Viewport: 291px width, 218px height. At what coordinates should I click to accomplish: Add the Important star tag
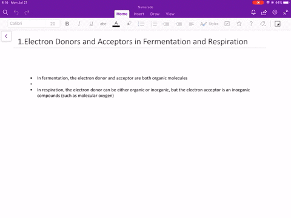pos(239,24)
